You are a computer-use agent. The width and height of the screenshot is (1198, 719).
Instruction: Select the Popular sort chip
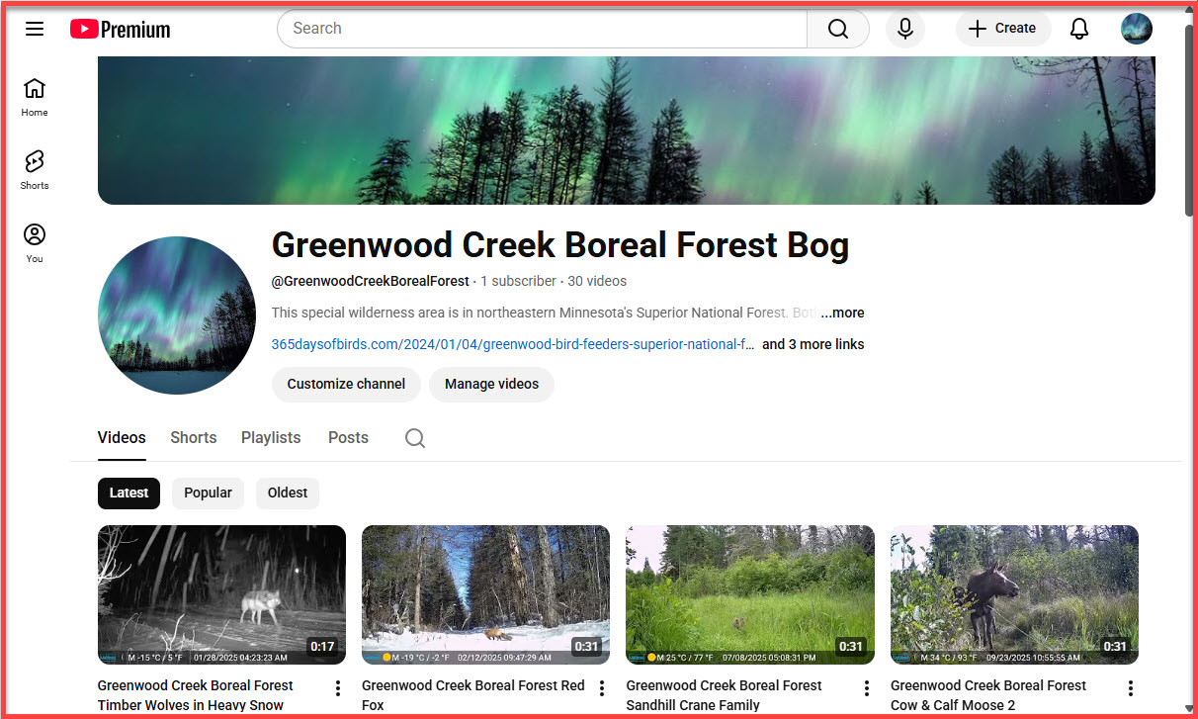(x=208, y=493)
